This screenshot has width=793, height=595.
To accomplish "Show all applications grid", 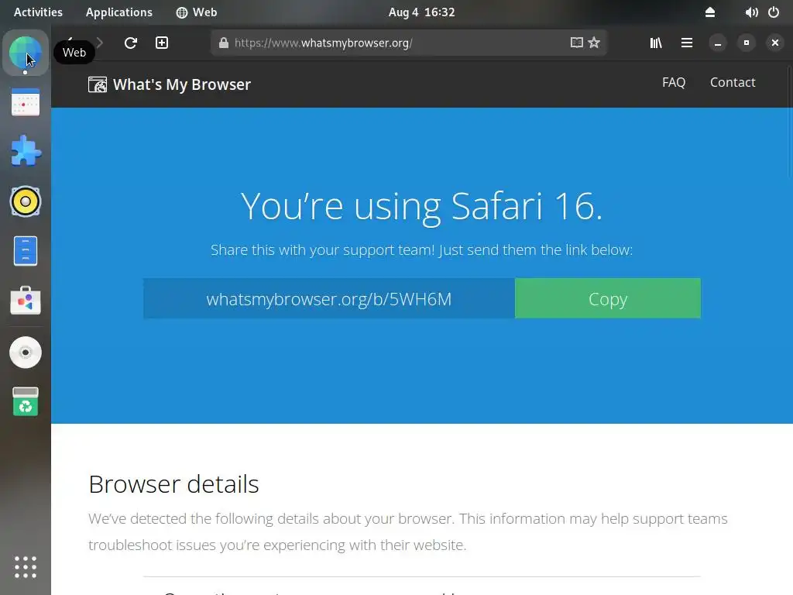I will tap(26, 567).
